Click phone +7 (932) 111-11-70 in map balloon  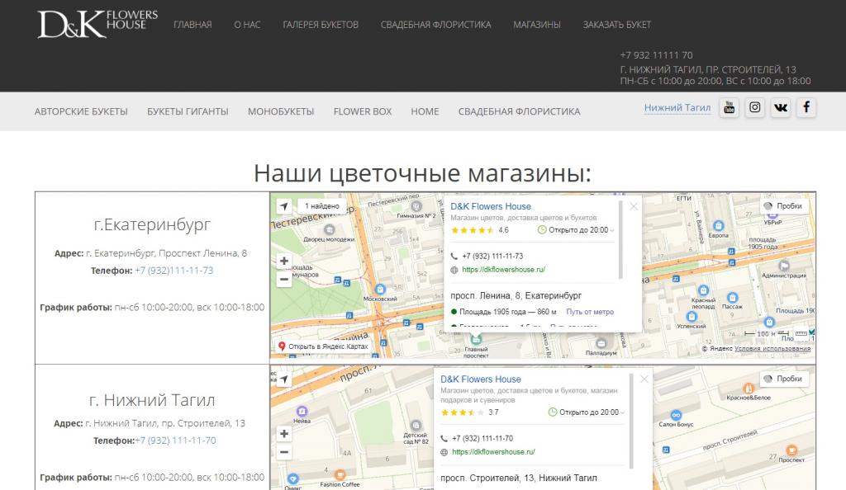point(482,438)
